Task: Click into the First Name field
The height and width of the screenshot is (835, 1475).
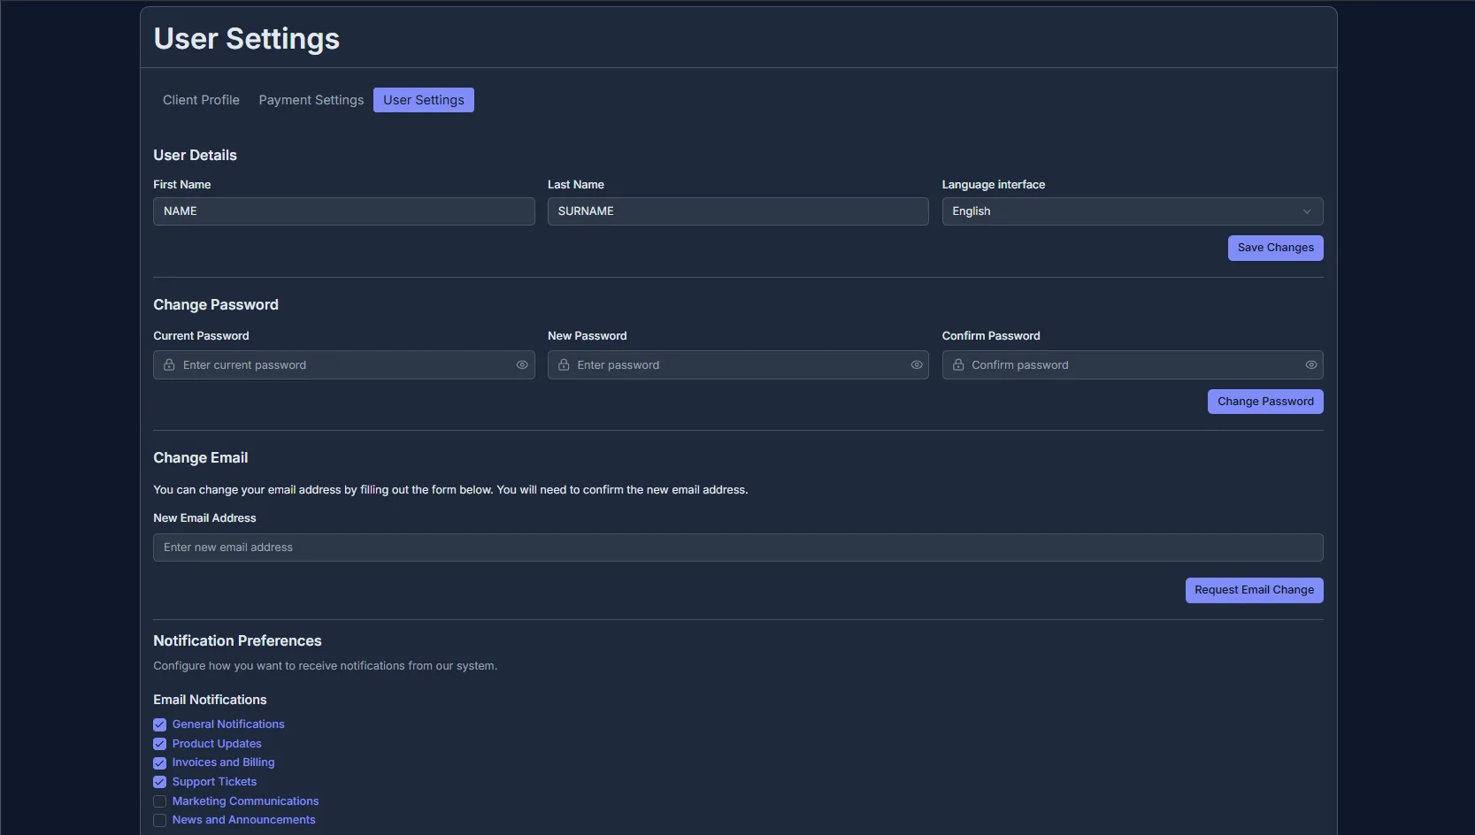Action: (343, 211)
